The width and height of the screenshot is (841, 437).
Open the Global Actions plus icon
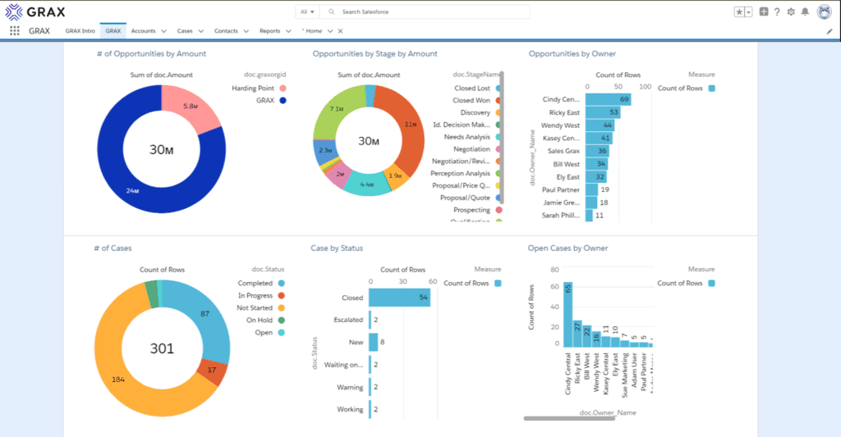tap(764, 11)
